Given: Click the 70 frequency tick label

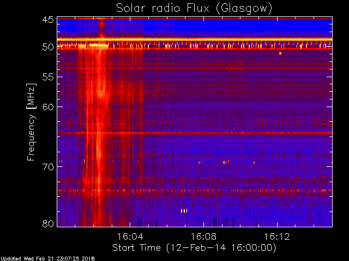Looking at the screenshot, I should [x=48, y=167].
